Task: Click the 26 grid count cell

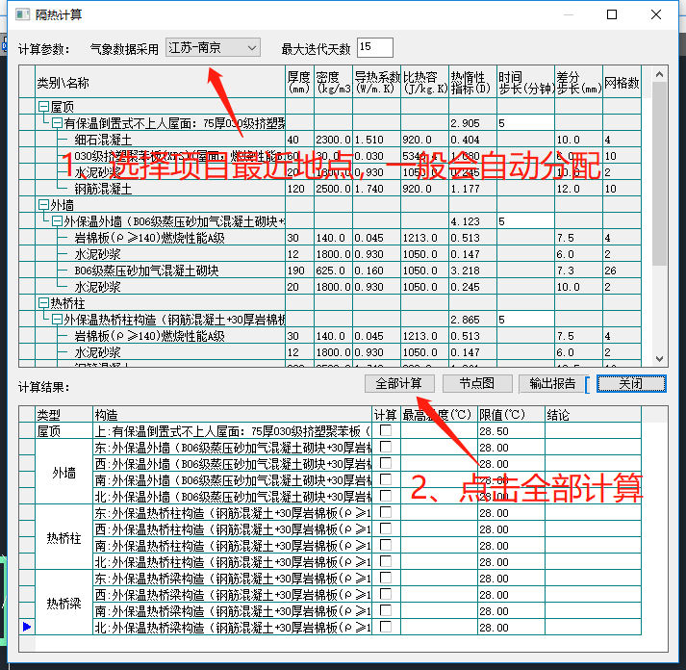Action: (622, 271)
